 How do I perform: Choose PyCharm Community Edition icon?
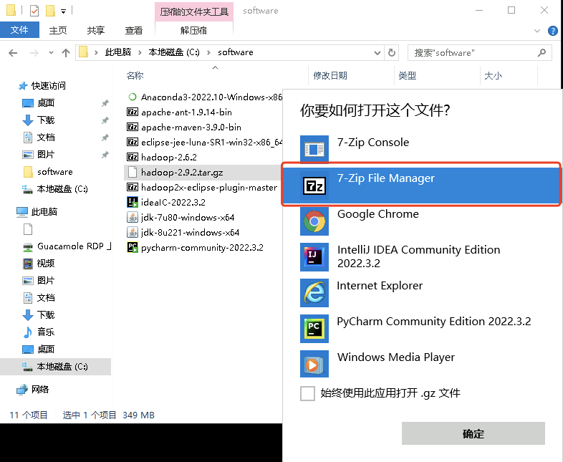pyautogui.click(x=314, y=329)
